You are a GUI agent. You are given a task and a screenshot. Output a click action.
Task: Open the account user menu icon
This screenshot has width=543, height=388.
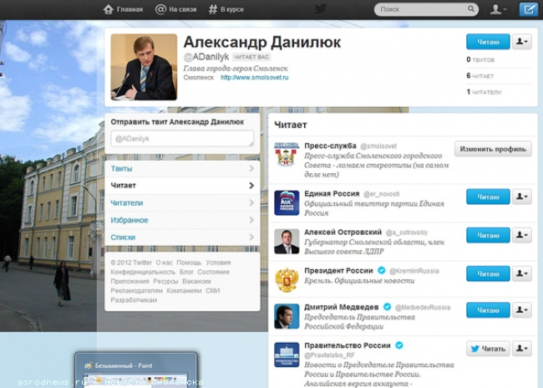point(499,9)
